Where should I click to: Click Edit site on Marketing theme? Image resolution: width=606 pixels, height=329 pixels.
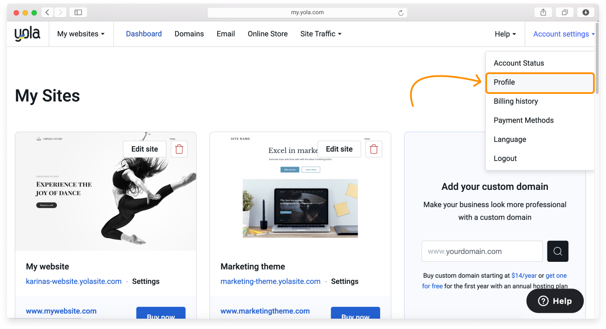click(x=339, y=149)
